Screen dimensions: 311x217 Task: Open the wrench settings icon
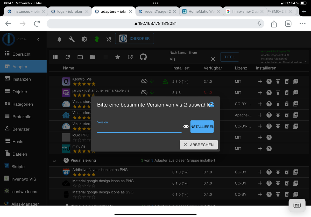coord(72,39)
